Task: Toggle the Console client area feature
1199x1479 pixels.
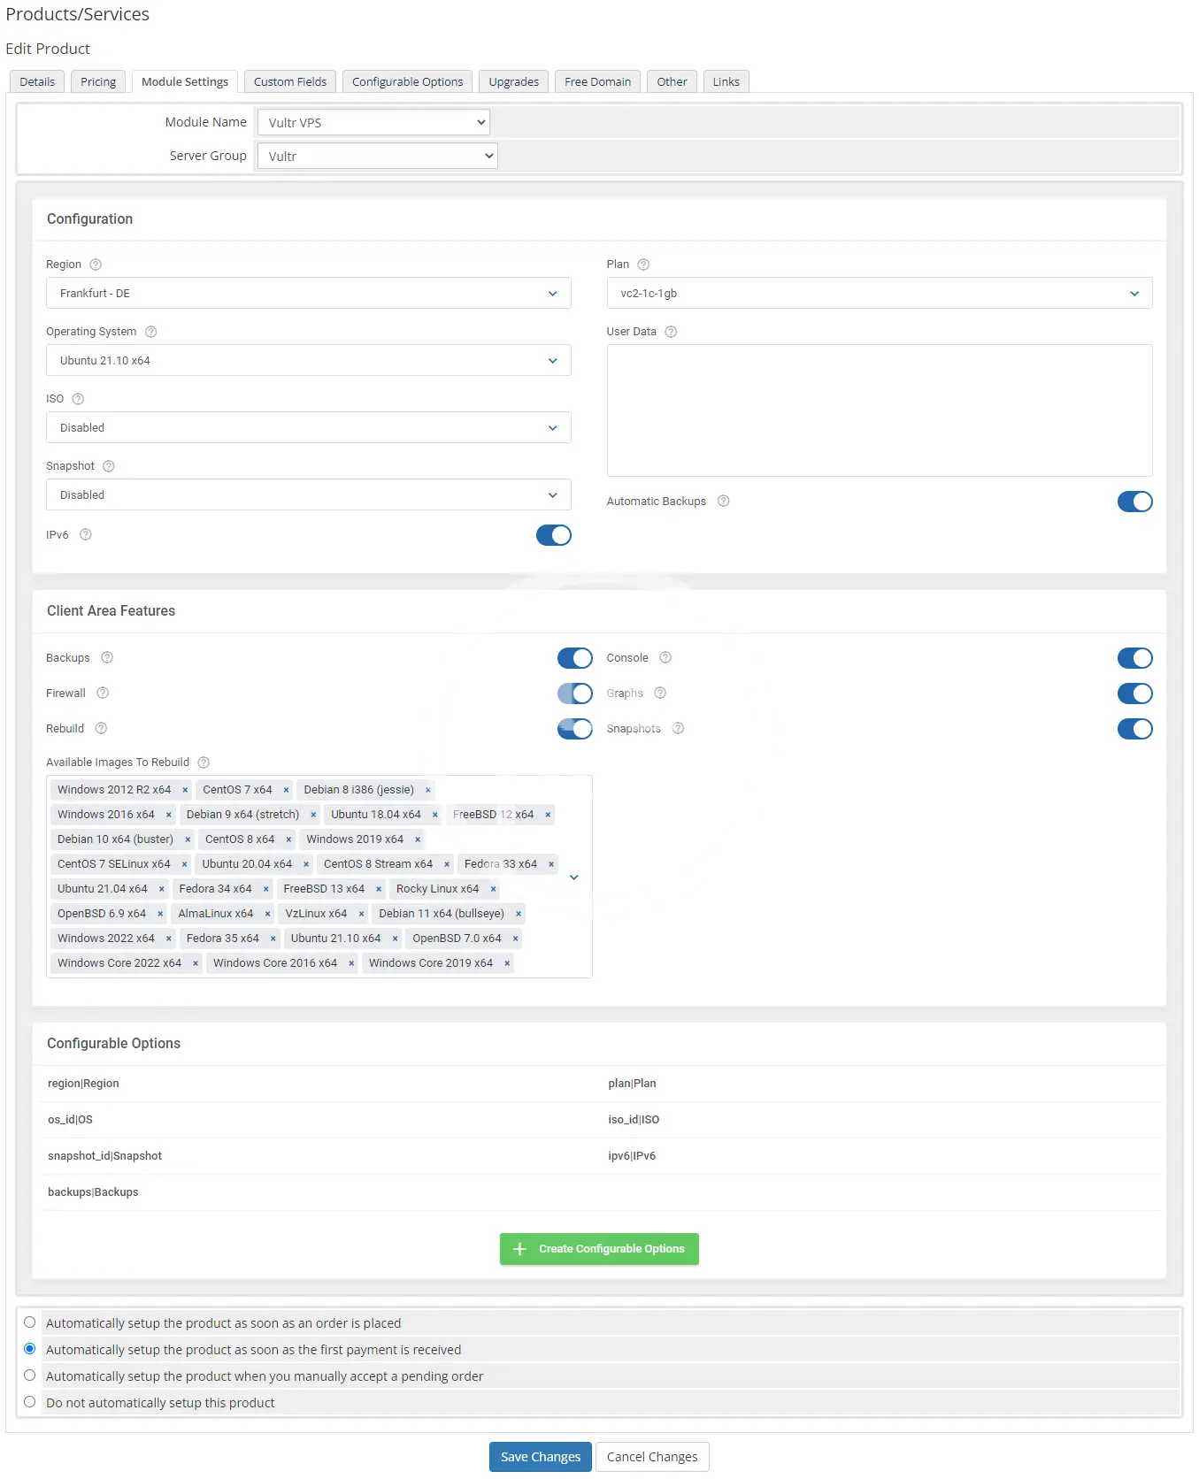Action: point(1134,658)
